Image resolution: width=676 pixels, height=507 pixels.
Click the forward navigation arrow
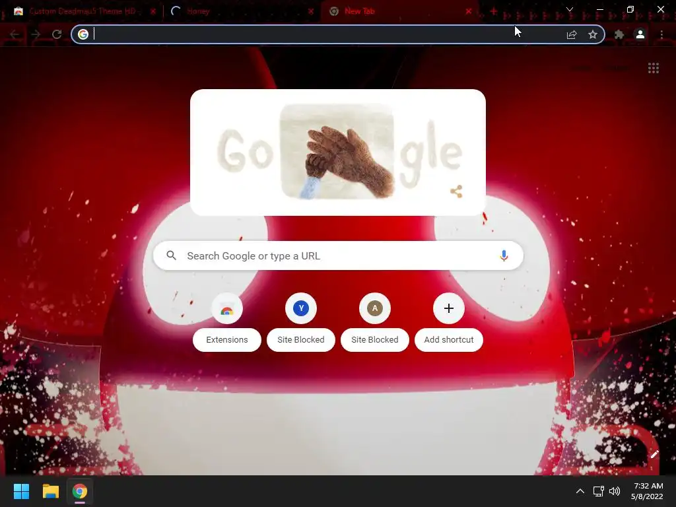(36, 34)
